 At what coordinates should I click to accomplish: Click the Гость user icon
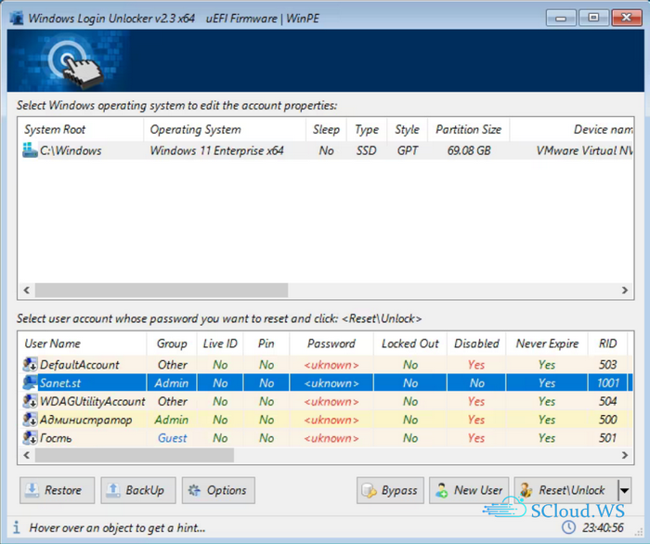[x=30, y=438]
